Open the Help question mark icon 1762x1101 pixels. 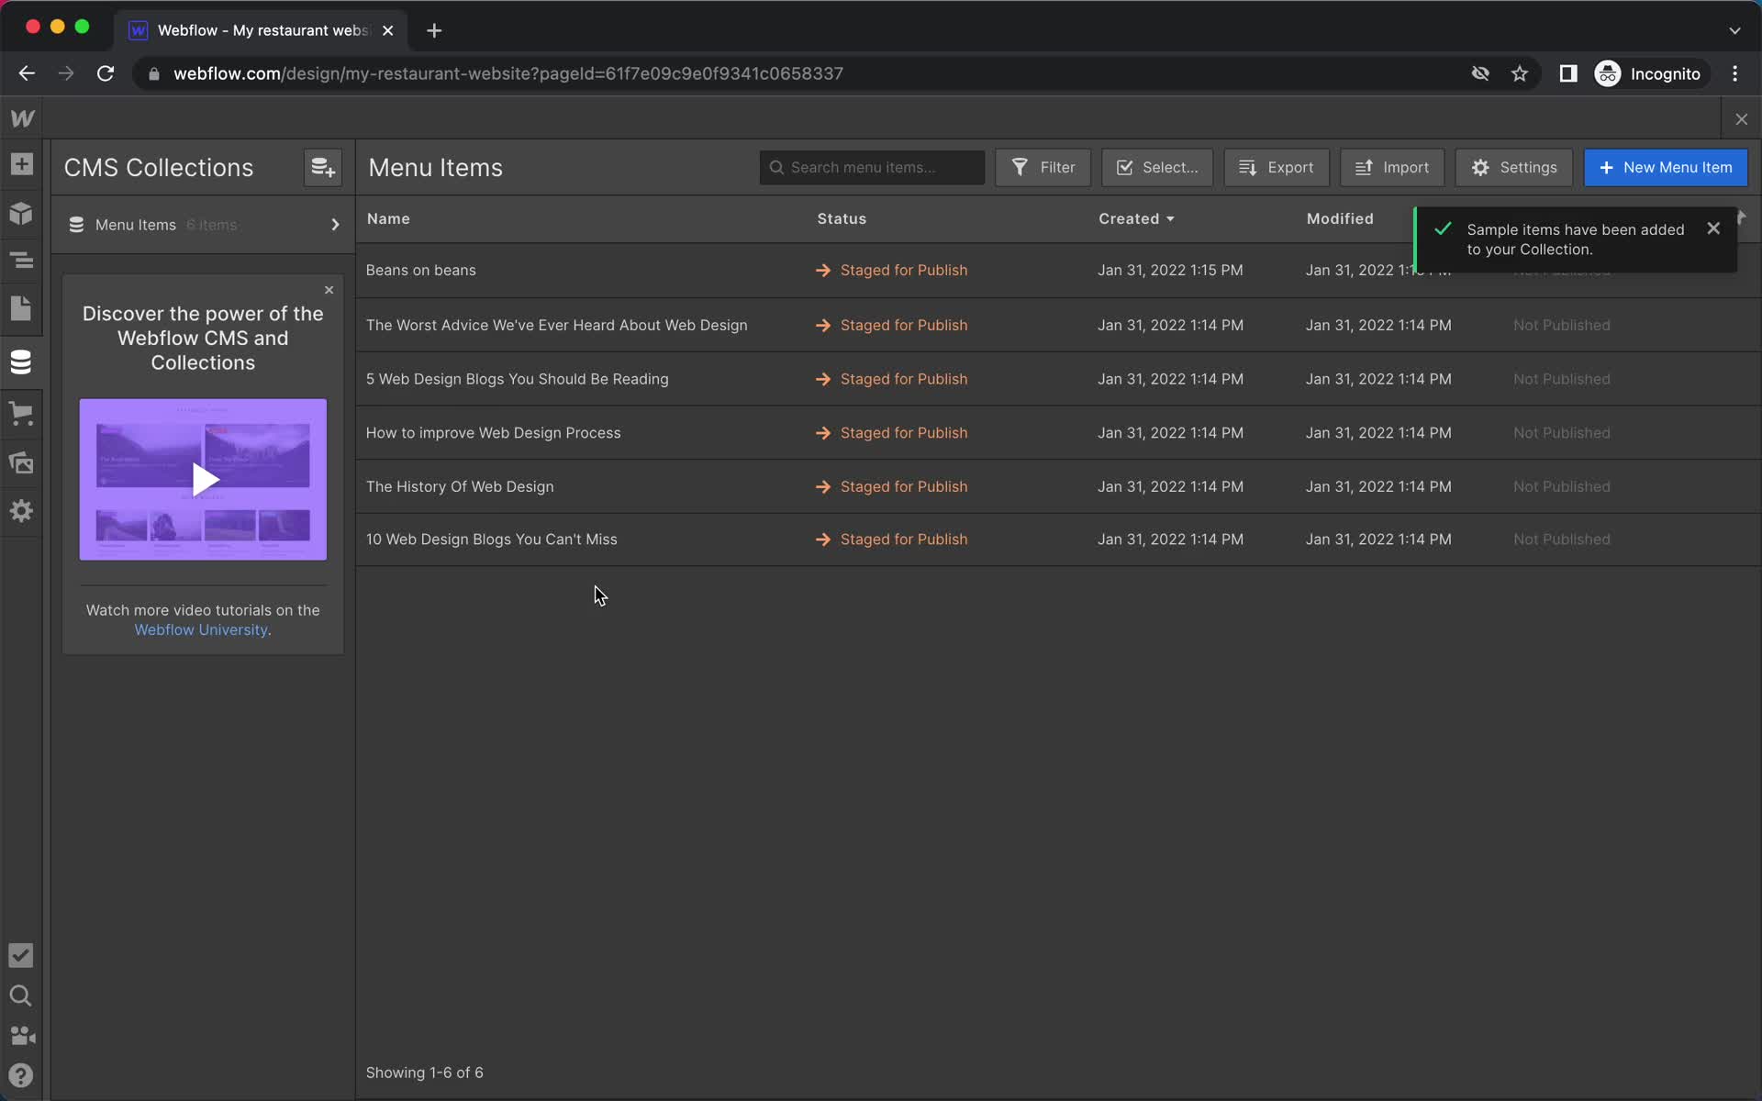20,1075
